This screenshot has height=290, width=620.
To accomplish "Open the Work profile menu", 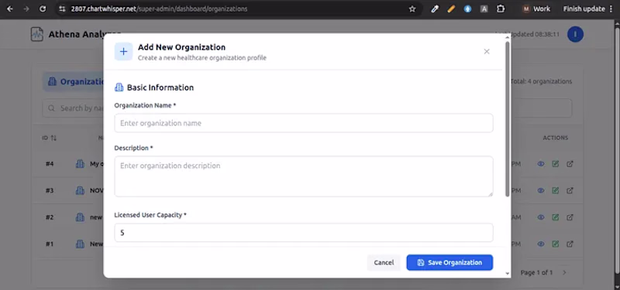I will pos(536,9).
